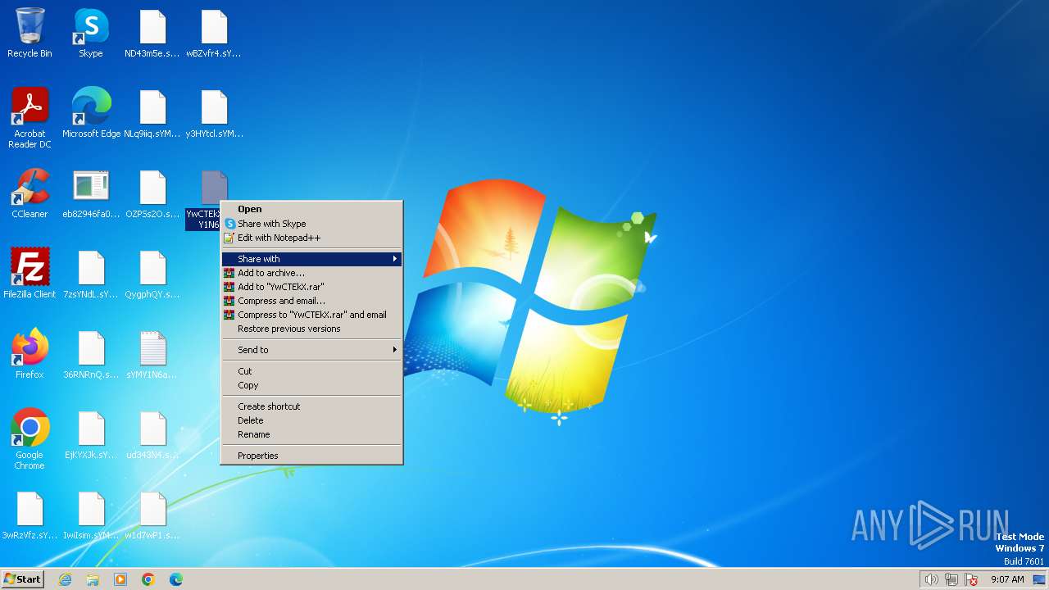Select the EjKYX3k file icon
The width and height of the screenshot is (1049, 590).
91,435
